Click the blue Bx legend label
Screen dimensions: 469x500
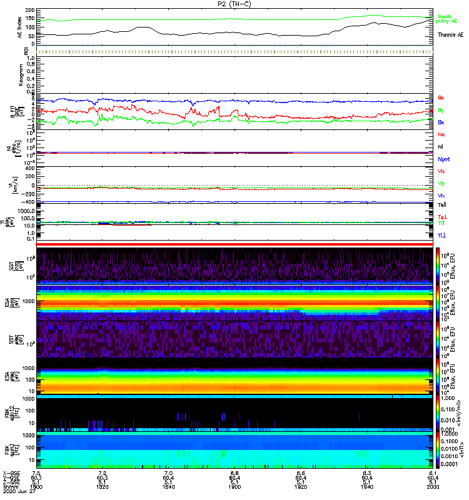441,122
